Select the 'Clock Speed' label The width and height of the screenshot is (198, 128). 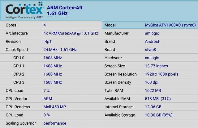pyautogui.click(x=17, y=50)
